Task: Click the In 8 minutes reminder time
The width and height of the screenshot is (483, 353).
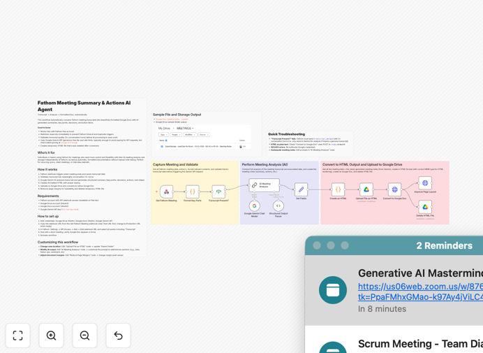Action: pos(382,309)
